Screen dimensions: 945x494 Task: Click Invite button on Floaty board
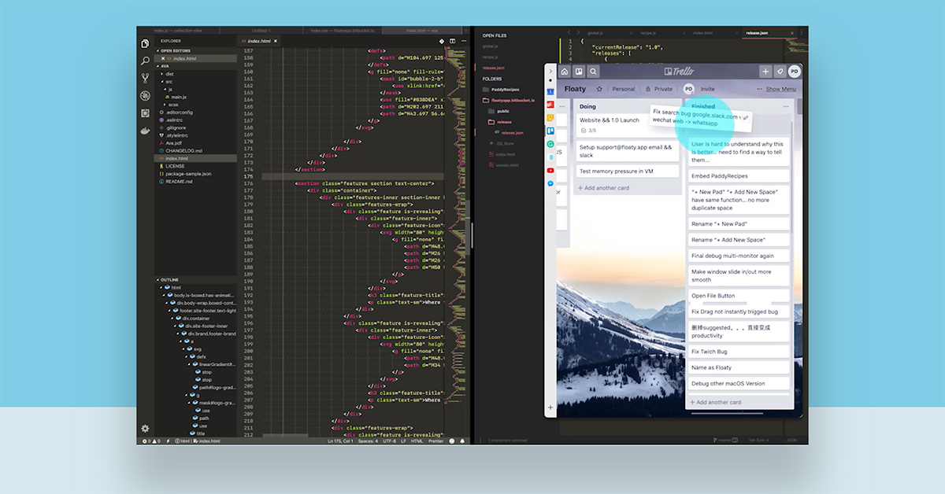(x=707, y=89)
